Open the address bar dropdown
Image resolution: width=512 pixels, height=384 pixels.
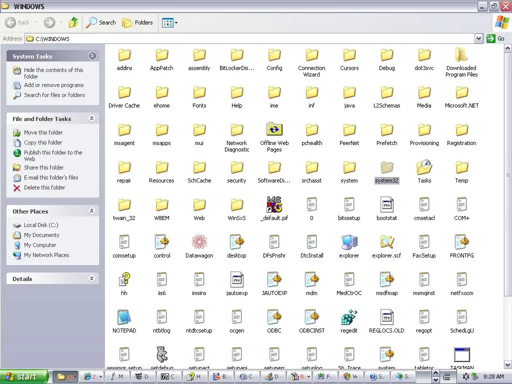tap(478, 38)
